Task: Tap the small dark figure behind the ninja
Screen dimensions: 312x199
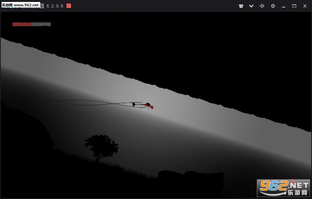Action: [134, 104]
